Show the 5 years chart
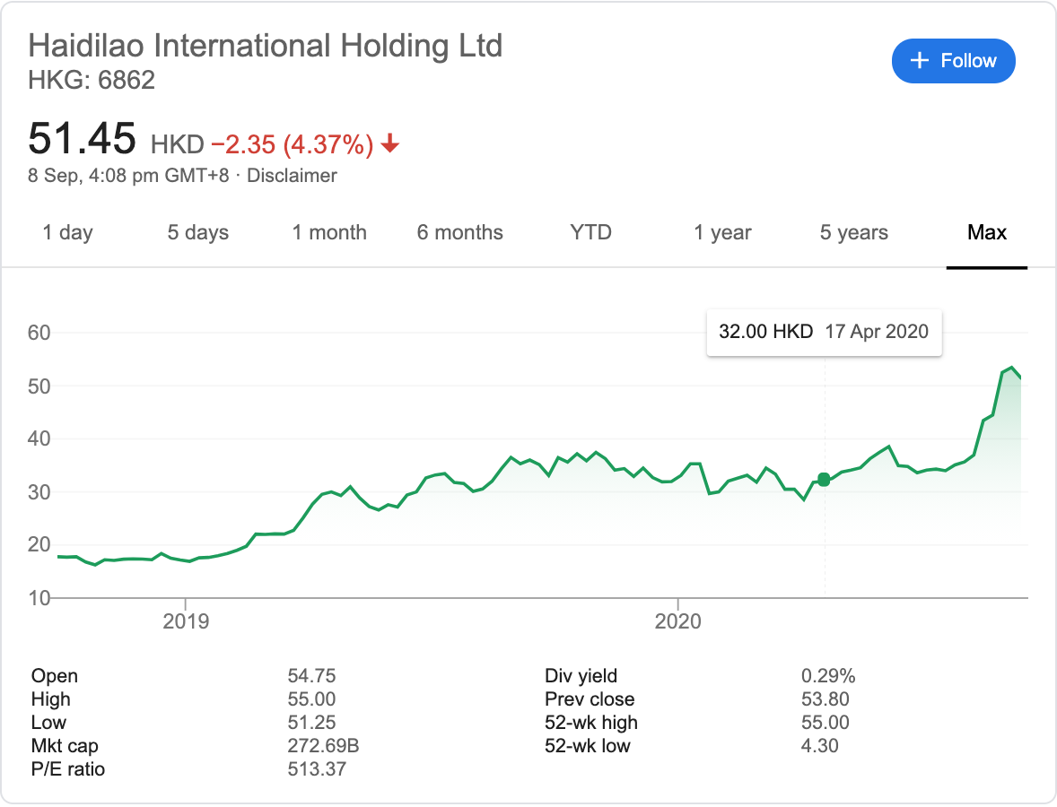 tap(853, 233)
